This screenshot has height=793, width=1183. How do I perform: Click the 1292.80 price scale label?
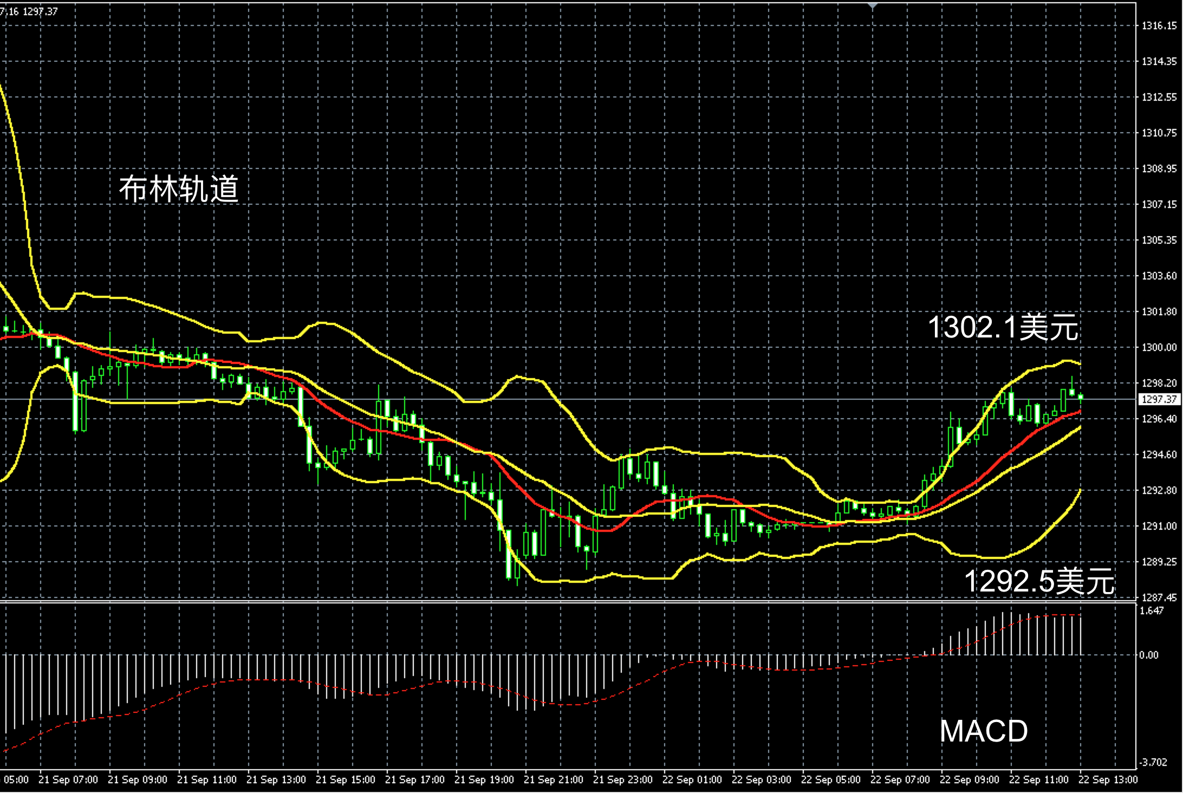click(x=1159, y=490)
